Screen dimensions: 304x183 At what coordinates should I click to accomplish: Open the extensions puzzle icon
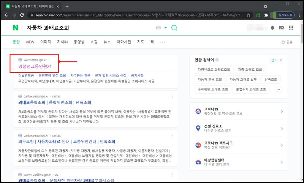(266, 15)
